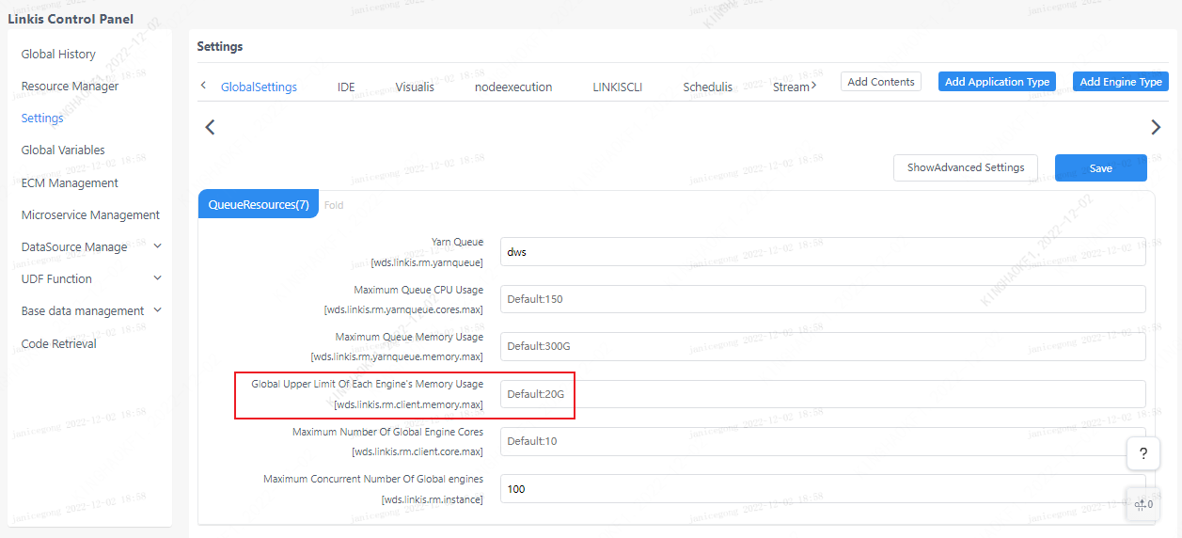Switch to the IDE tab
The image size is (1182, 538).
[x=346, y=87]
